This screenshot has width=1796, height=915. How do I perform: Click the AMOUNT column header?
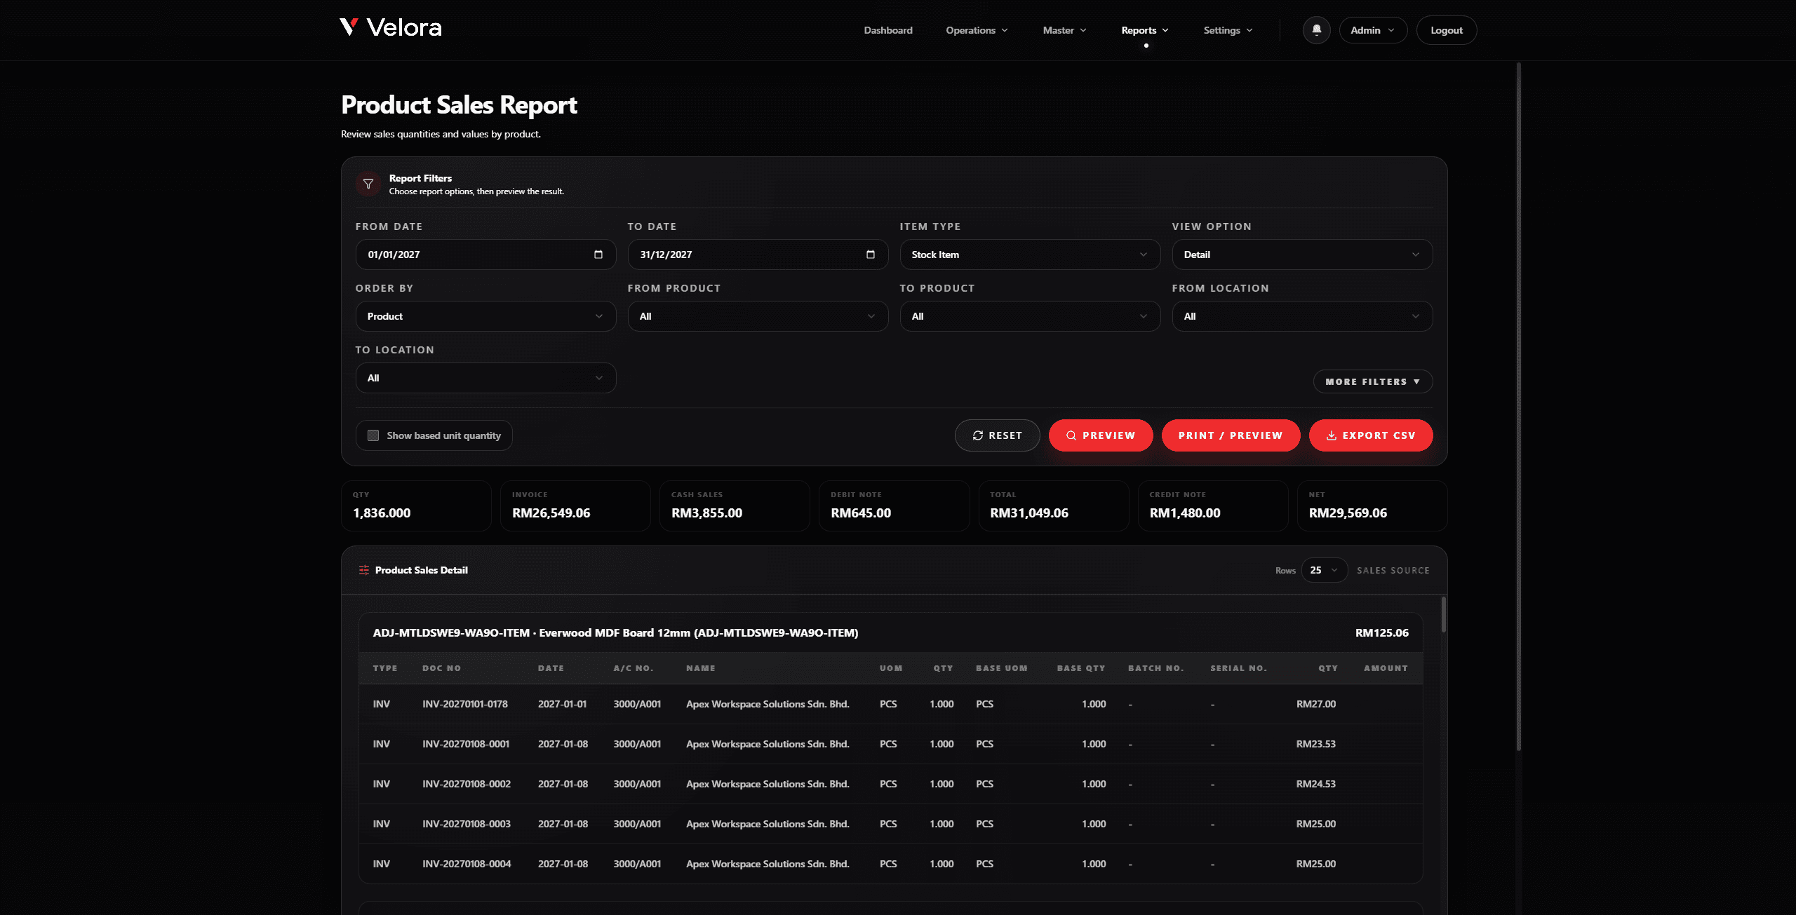tap(1386, 668)
